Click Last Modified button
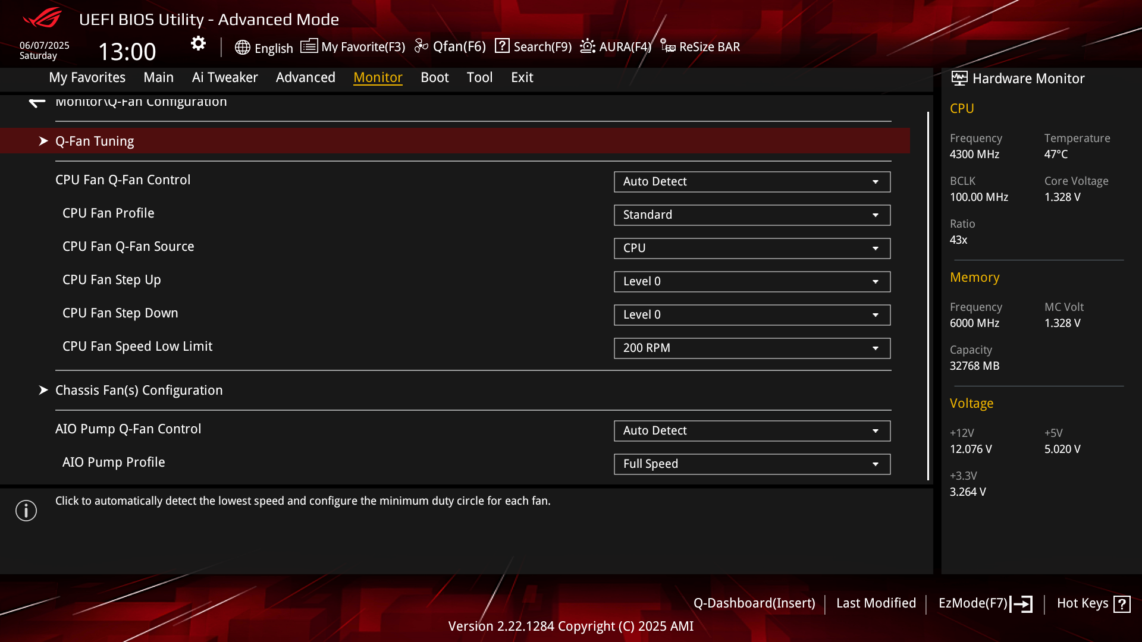Viewport: 1142px width, 642px height. coord(876,603)
